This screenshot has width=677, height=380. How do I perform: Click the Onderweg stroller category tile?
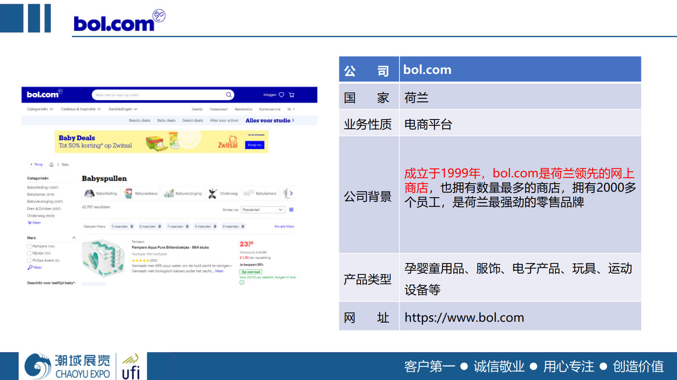click(223, 193)
